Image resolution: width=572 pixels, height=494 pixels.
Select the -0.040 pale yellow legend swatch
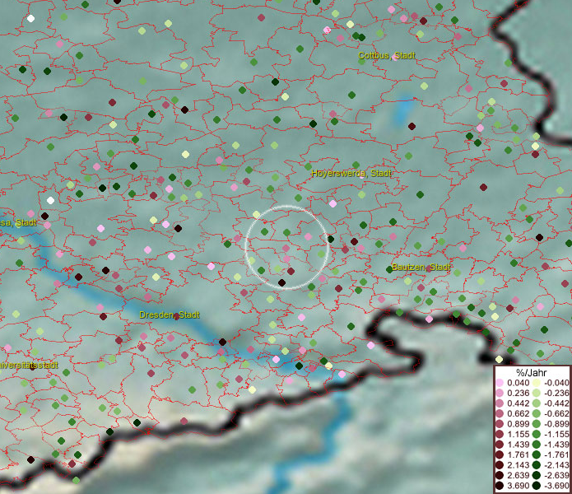[537, 383]
